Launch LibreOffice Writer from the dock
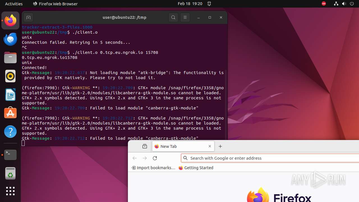 coord(10,95)
